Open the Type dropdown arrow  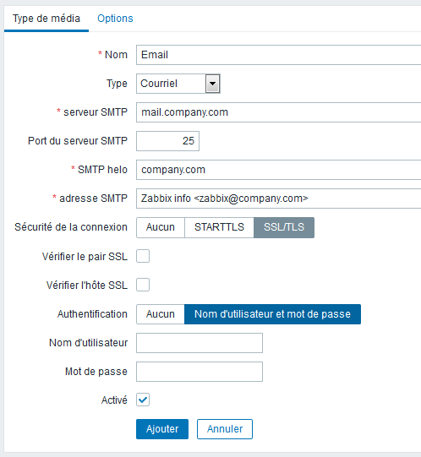[x=212, y=84]
